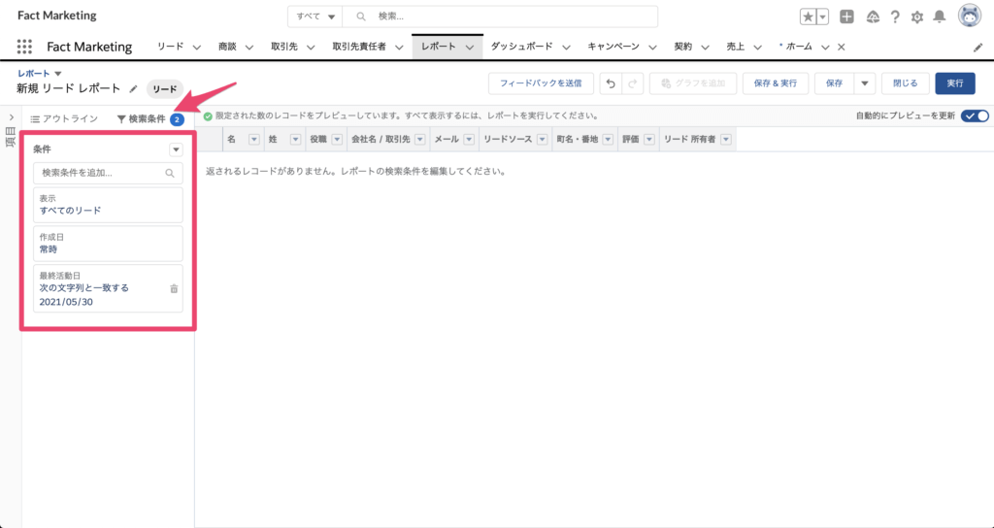The width and height of the screenshot is (994, 528).
Task: Open the 姓 column dropdown arrow
Action: pyautogui.click(x=295, y=140)
